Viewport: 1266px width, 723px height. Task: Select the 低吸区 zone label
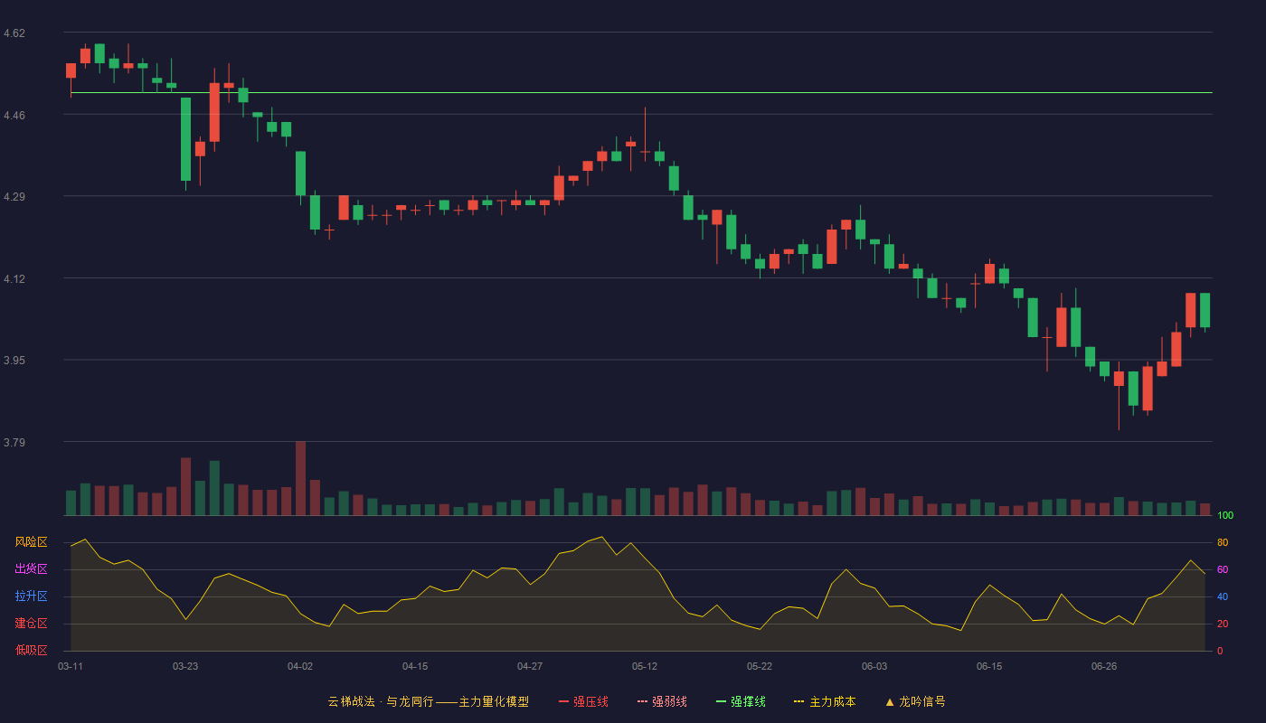(31, 650)
